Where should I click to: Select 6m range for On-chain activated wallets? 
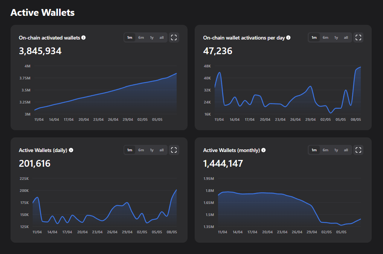coord(141,37)
